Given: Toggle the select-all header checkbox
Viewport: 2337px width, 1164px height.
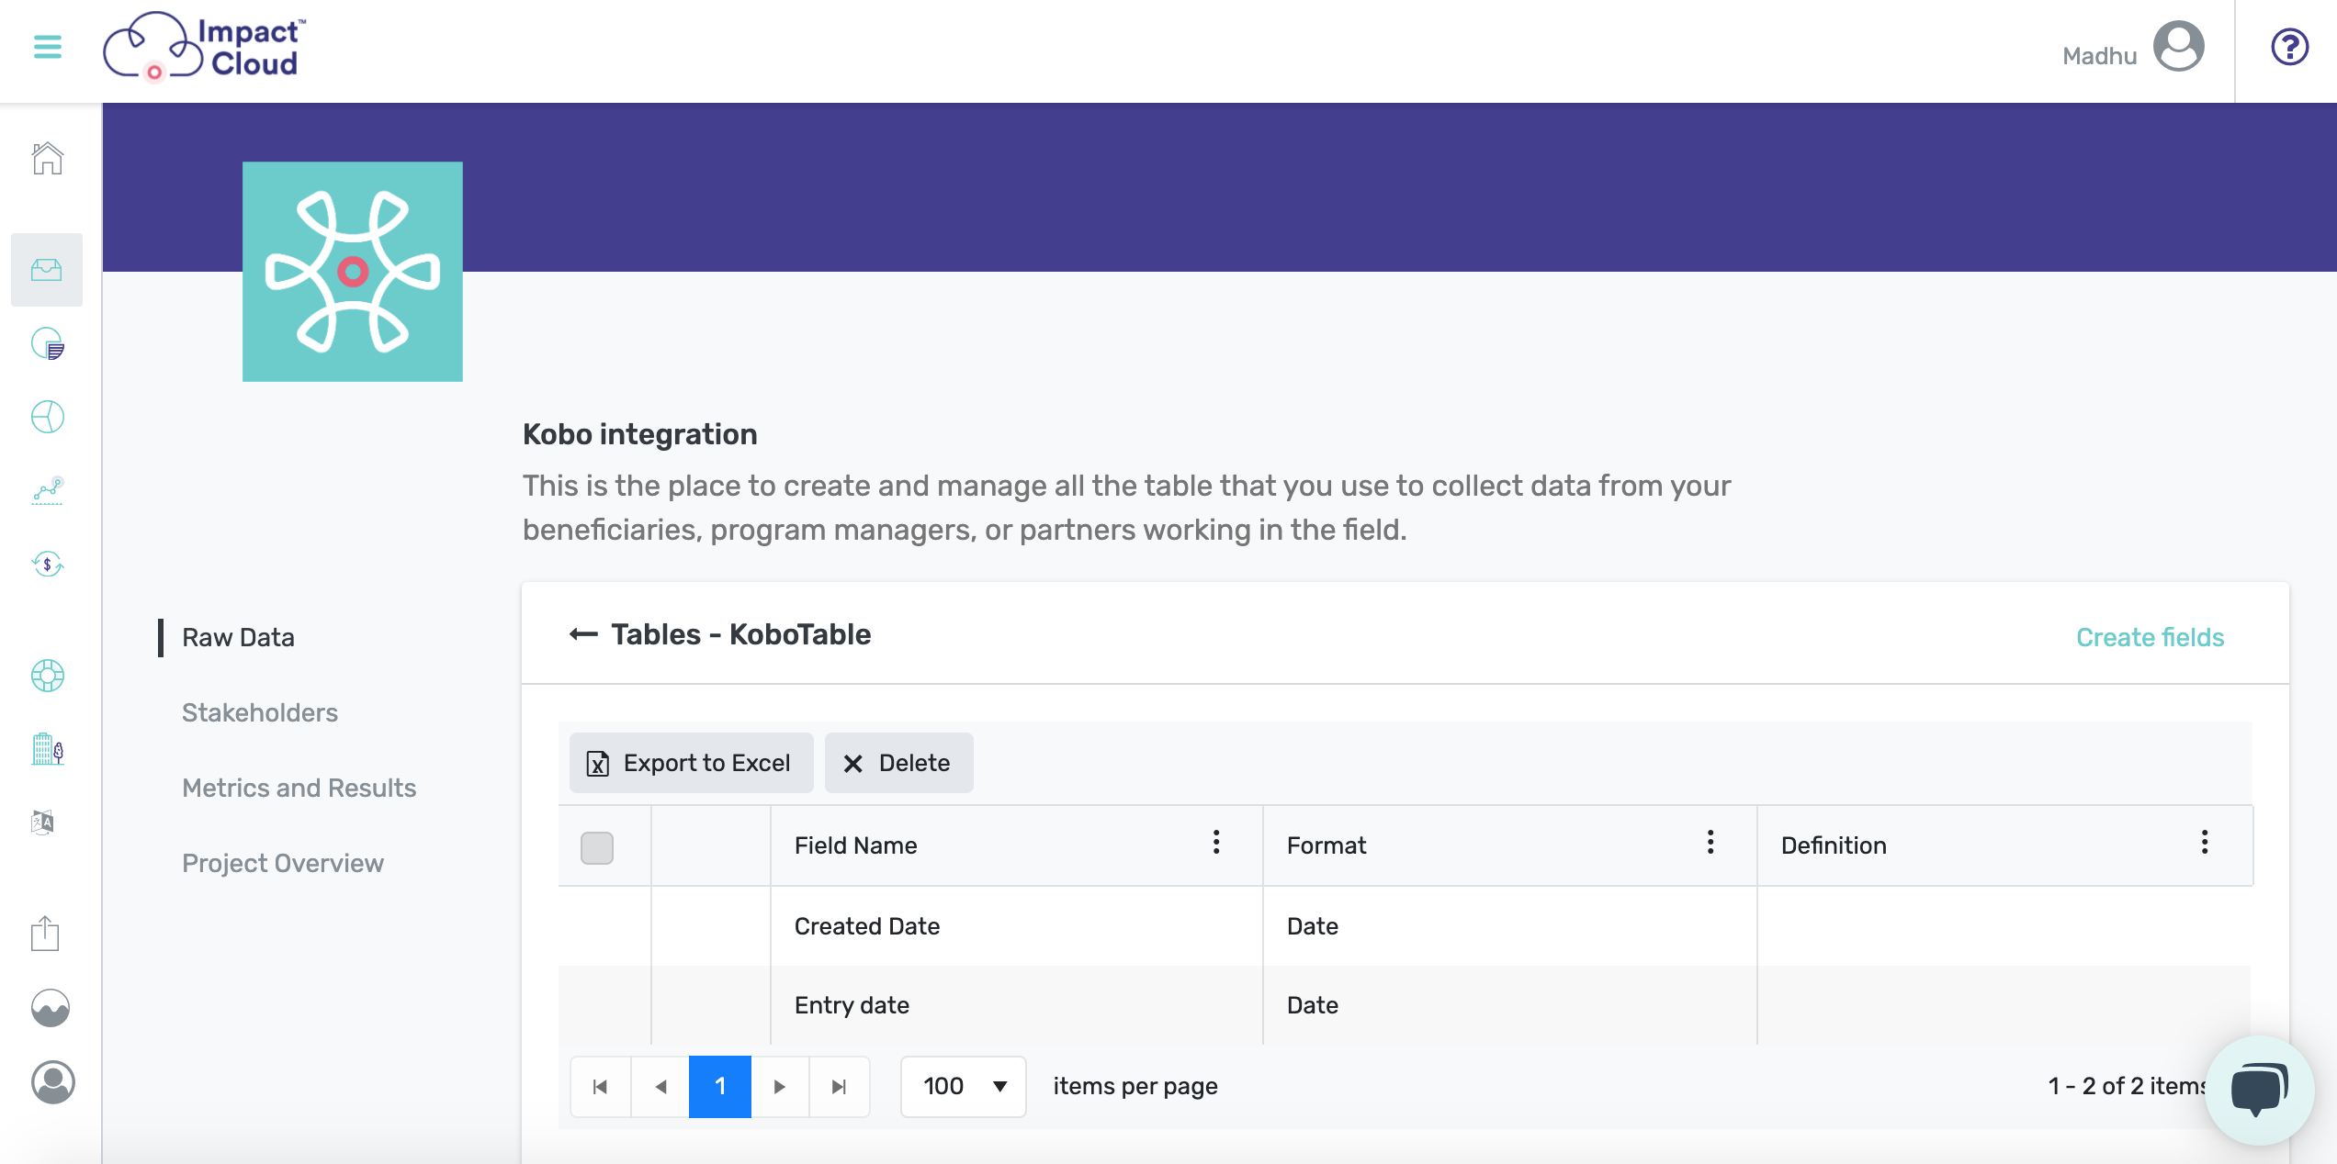Looking at the screenshot, I should tap(597, 847).
